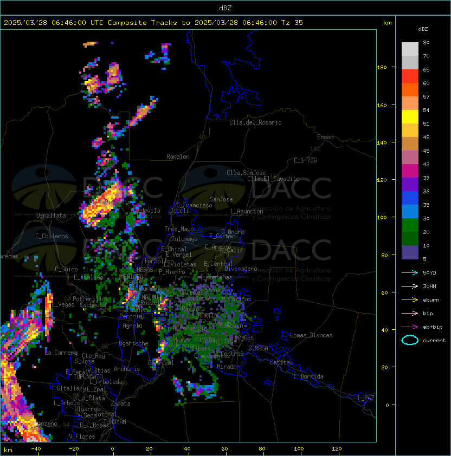Click the 'Potrerillos' map label
Viewport: 451px width, 456px height.
[x=91, y=299]
